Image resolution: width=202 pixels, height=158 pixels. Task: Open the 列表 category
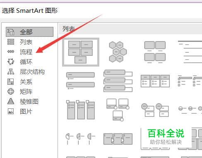(x=26, y=42)
